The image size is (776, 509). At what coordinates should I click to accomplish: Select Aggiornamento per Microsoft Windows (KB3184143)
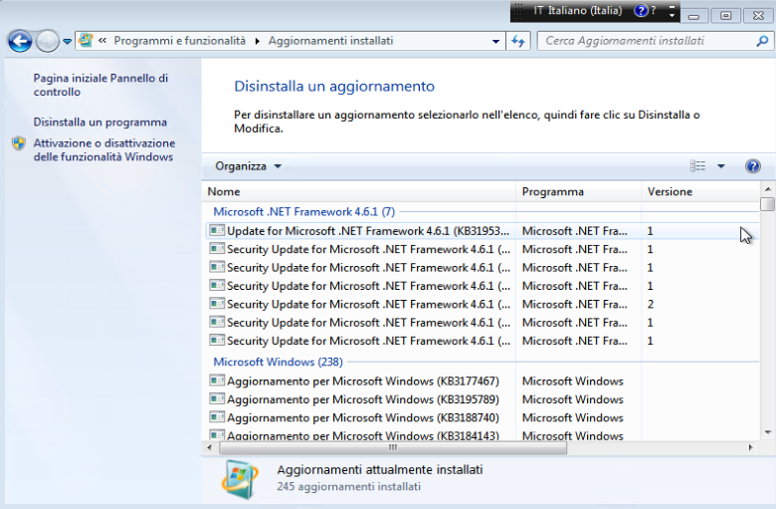coord(481,435)
